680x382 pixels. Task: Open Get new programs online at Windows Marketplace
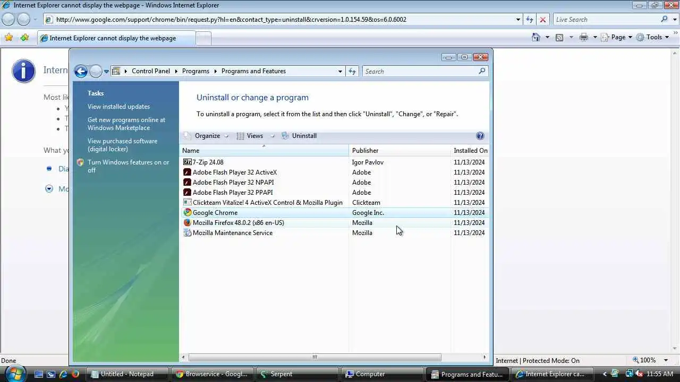pyautogui.click(x=126, y=124)
